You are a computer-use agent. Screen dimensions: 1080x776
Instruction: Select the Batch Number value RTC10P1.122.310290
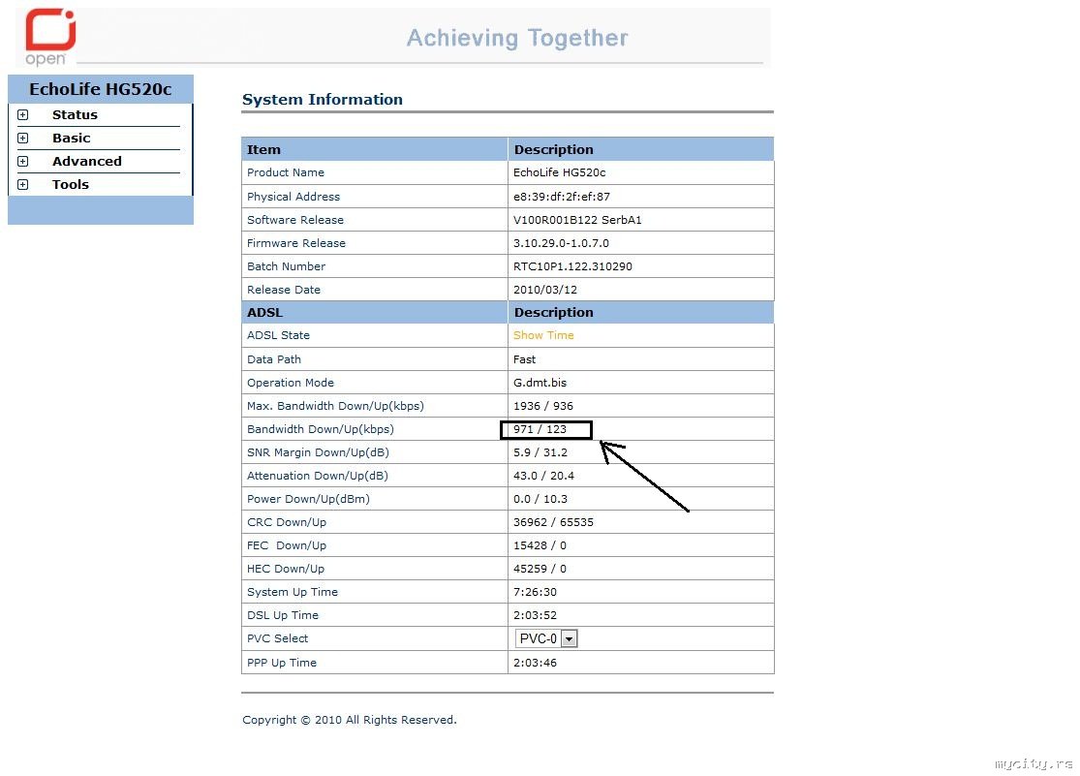point(572,266)
